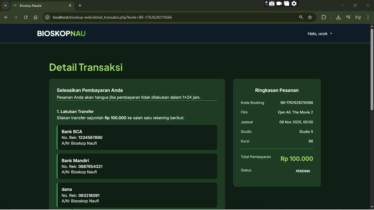Open the tab search dropdown arrow
The image size is (374, 210).
pos(5,5)
